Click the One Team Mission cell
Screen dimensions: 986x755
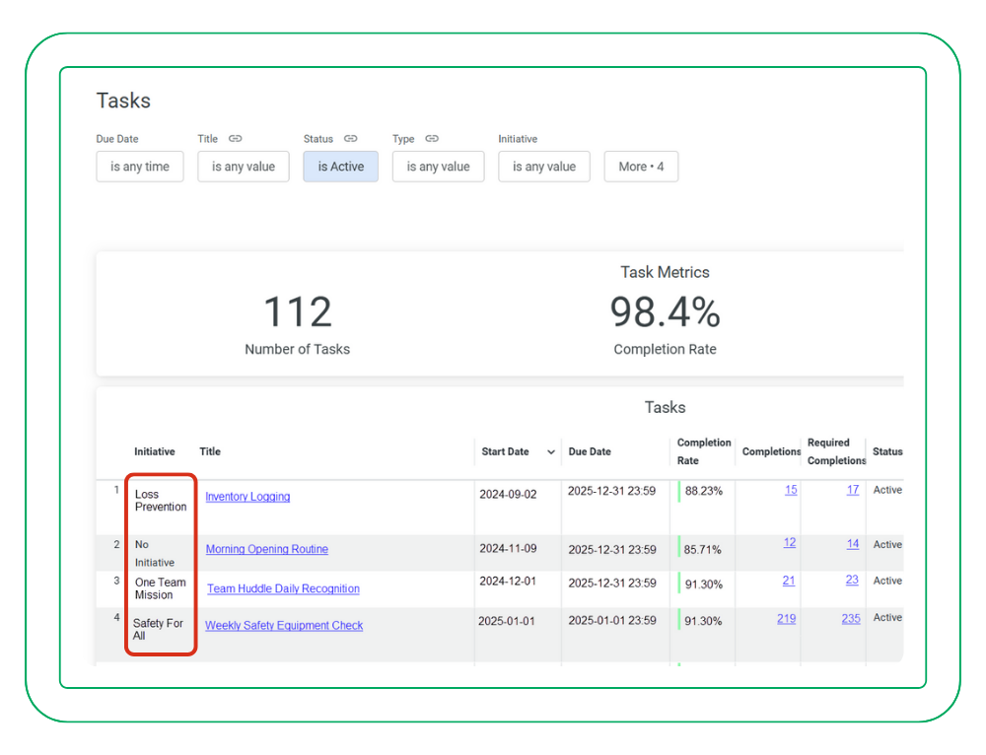point(161,588)
